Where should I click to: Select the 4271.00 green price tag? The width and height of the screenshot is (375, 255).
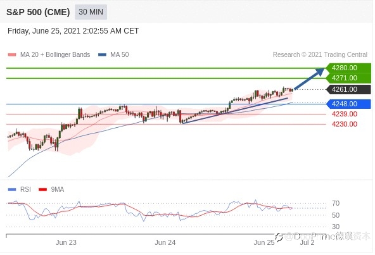click(x=348, y=78)
